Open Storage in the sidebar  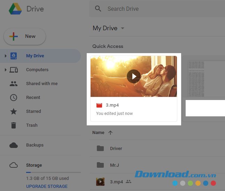pyautogui.click(x=34, y=165)
